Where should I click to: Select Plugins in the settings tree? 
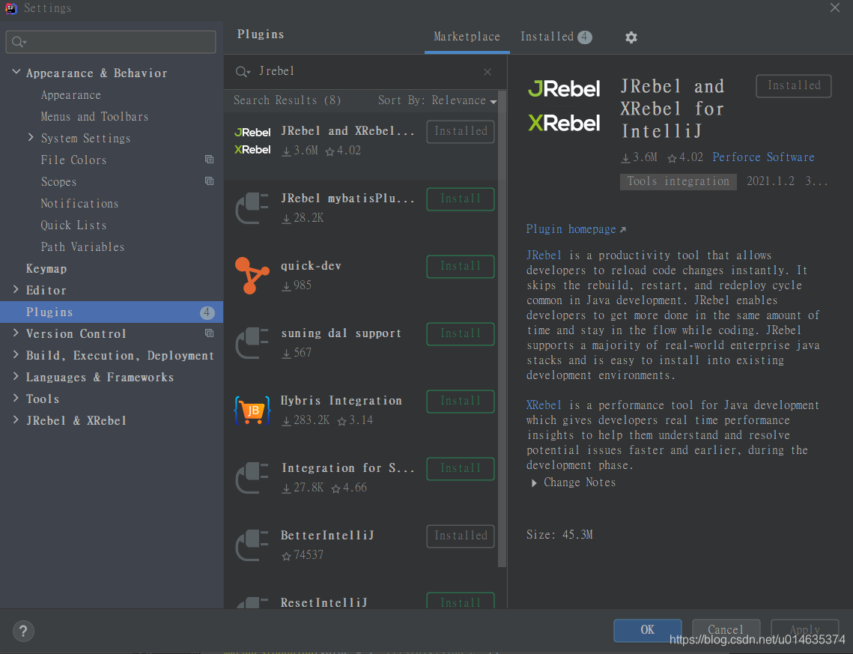[112, 312]
